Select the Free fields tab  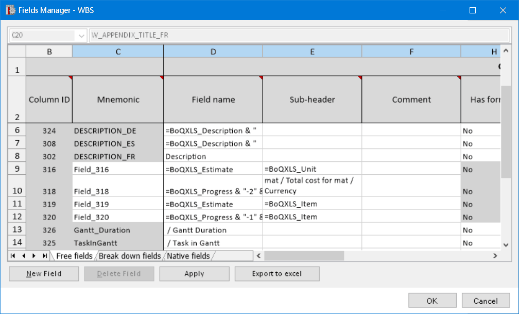[74, 256]
